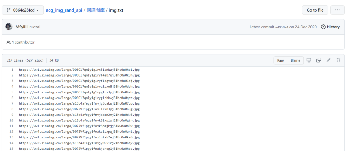Select line number 13
This screenshot has height=151, width=358.
[12, 137]
